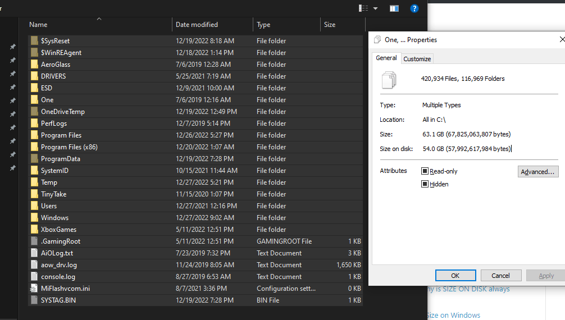The image size is (565, 320).
Task: Click the blue Help question mark icon
Action: (x=414, y=8)
